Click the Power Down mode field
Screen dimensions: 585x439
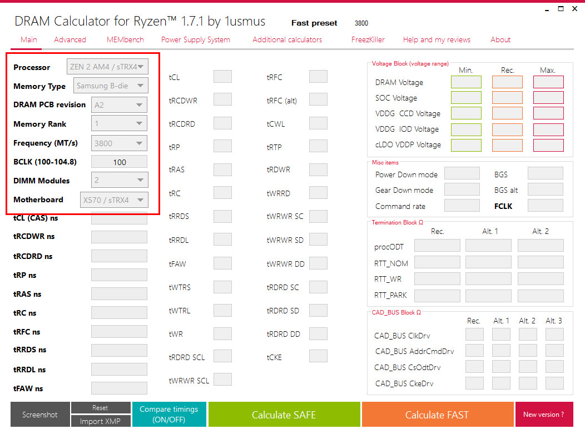462,173
